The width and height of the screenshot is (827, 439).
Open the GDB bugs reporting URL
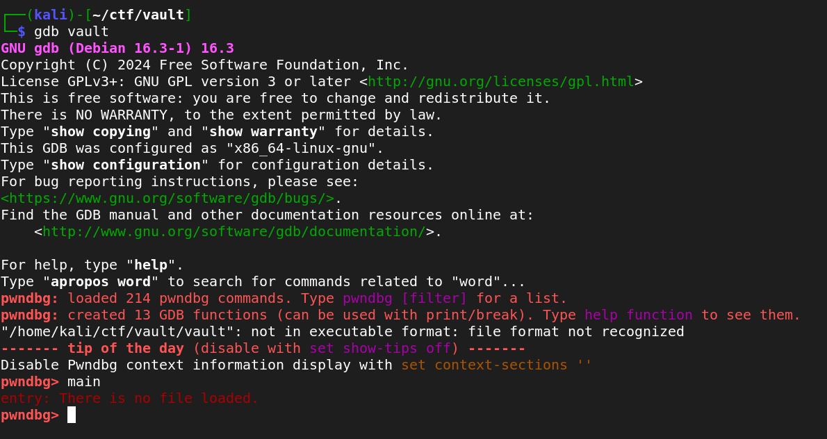coord(167,198)
